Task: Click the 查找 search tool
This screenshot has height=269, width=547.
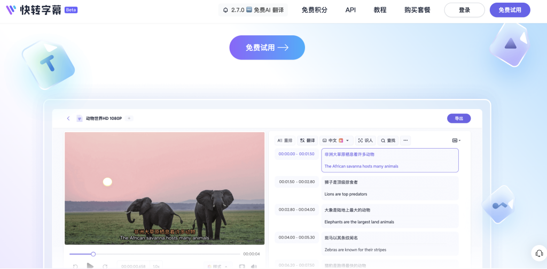Action: [388, 141]
